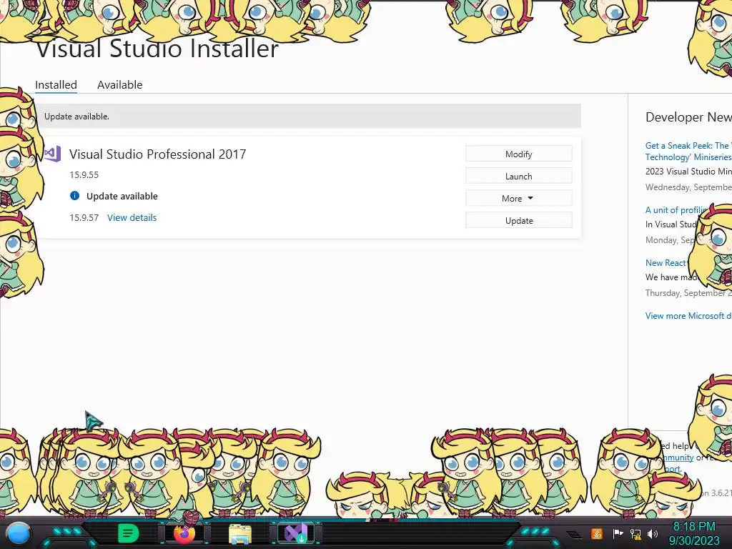Open the 'New React' news article link

click(666, 263)
